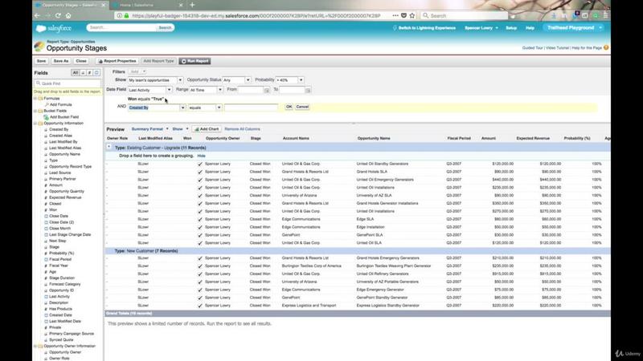643x361 pixels.
Task: Bookmark this page with the star icon
Action: [x=412, y=15]
